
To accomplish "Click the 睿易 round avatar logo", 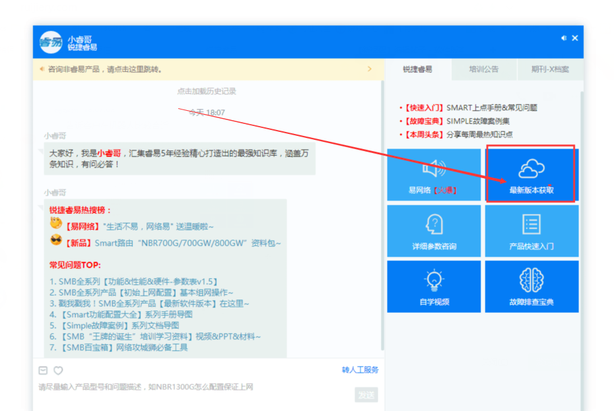I will pos(51,42).
